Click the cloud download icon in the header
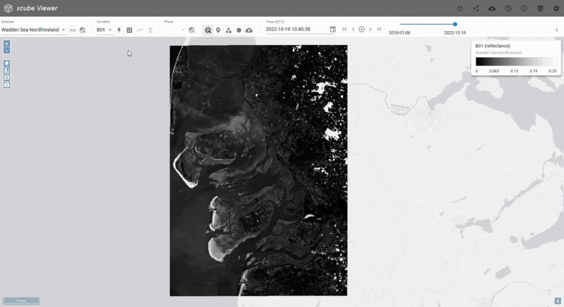Viewport: 564px width, 307px height. pos(492,8)
